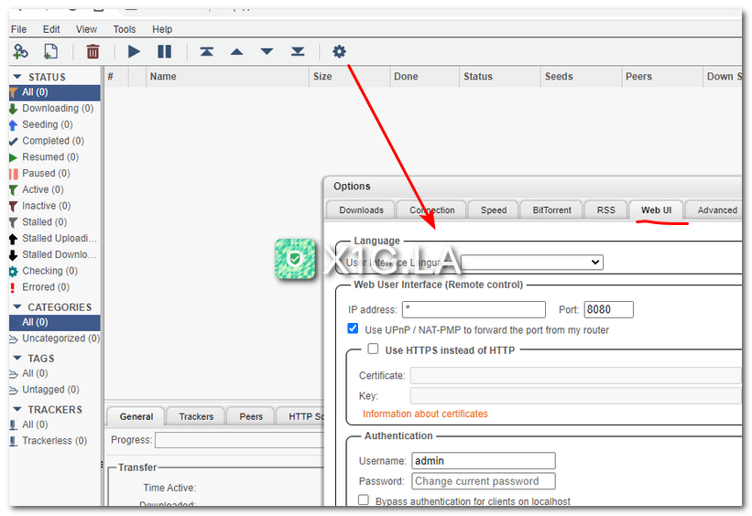The image size is (752, 516).
Task: Select the Paused (0) status filter
Action: coord(54,174)
